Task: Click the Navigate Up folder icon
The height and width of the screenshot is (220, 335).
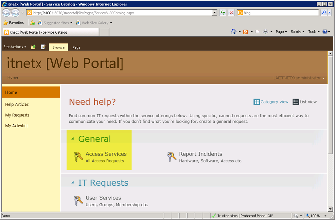Action: tap(33, 47)
